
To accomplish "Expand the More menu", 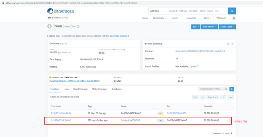I will [207, 18].
